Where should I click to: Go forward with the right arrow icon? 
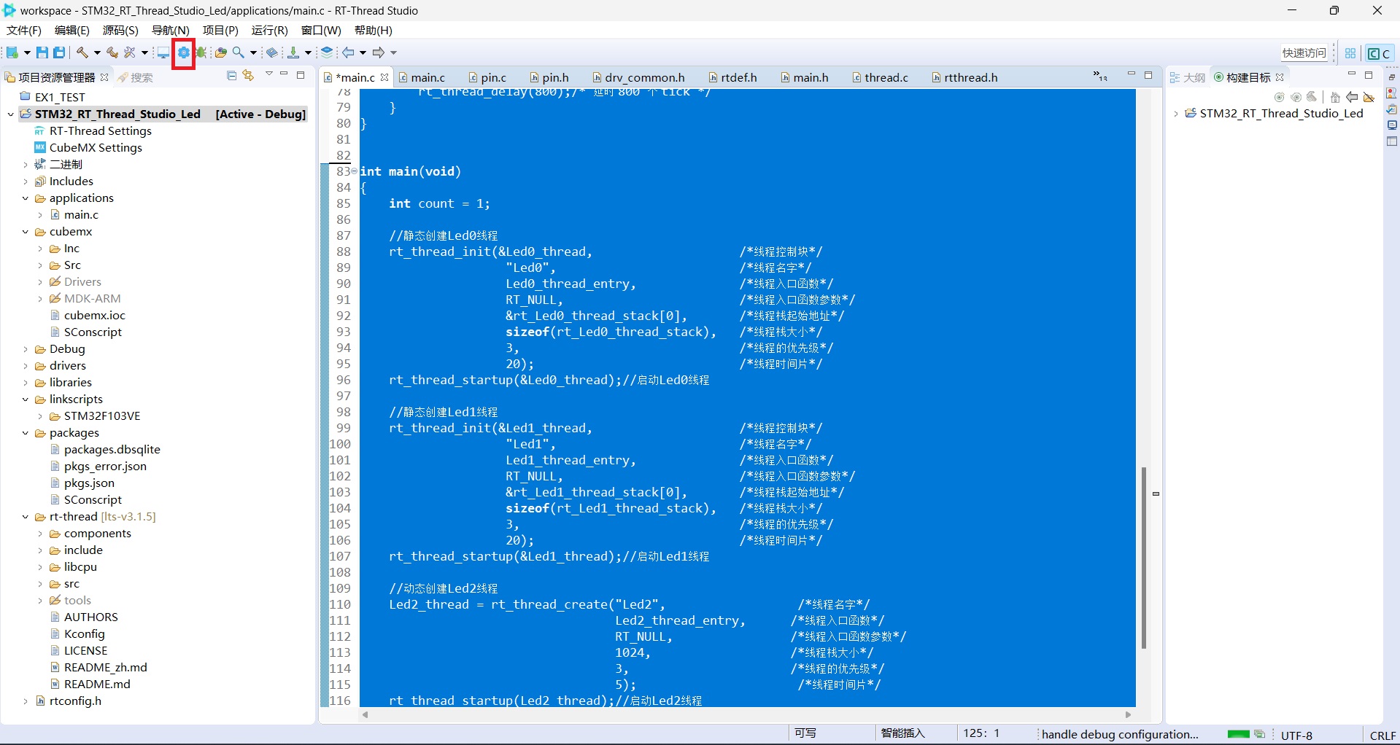tap(378, 52)
